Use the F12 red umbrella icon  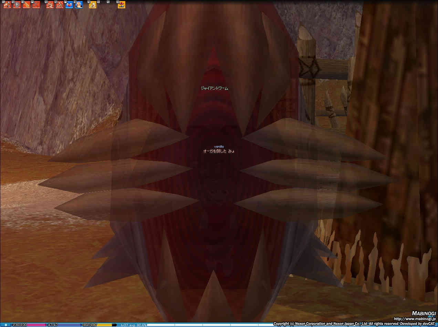pos(122,5)
